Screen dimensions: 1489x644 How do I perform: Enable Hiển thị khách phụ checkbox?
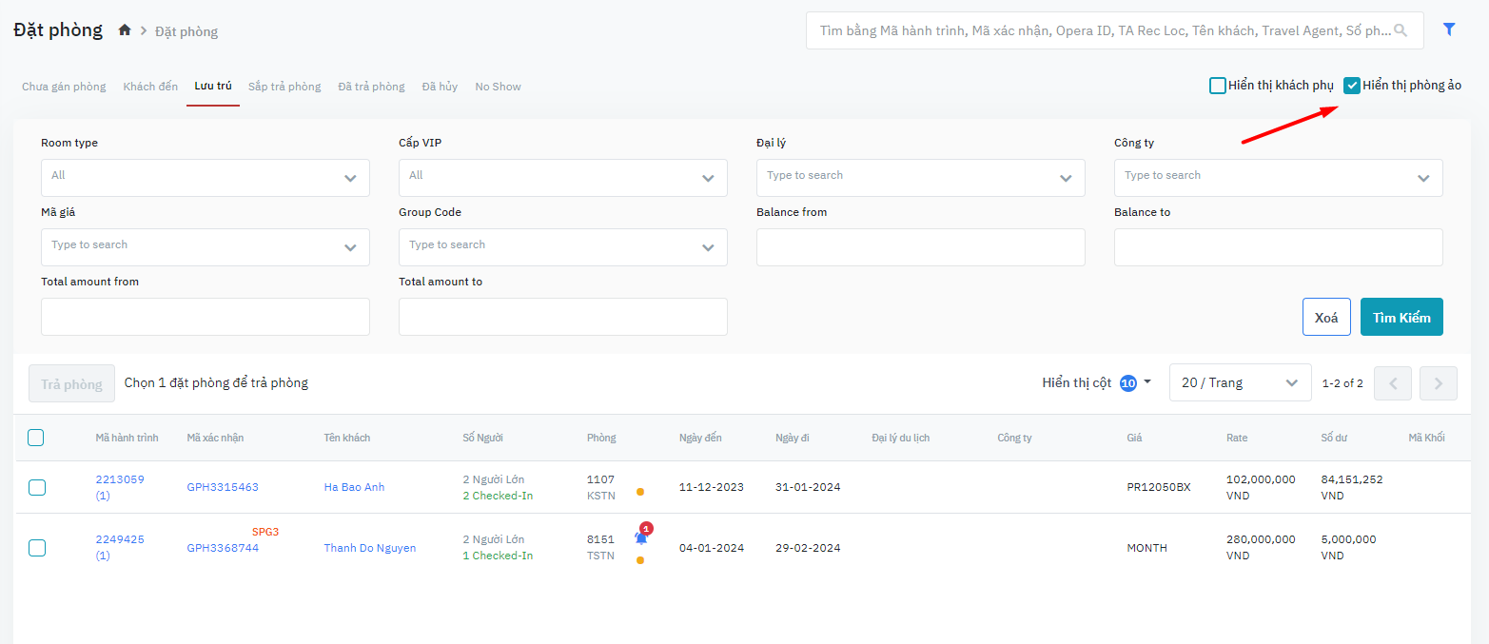point(1217,86)
